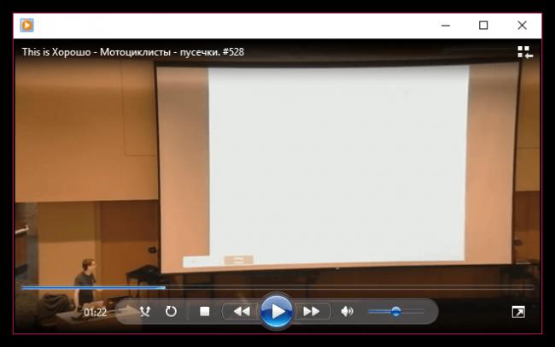Minimize the Media Player window
Screen dimensions: 555x347
click(x=444, y=26)
